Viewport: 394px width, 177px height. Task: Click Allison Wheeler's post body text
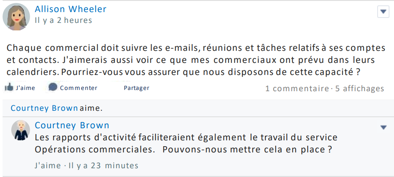[x=196, y=60]
